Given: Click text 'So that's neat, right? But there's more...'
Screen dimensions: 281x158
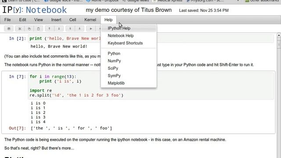Looking at the screenshot, I should point(39,148).
